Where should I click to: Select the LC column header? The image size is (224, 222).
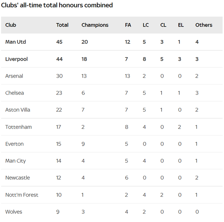tap(146, 25)
